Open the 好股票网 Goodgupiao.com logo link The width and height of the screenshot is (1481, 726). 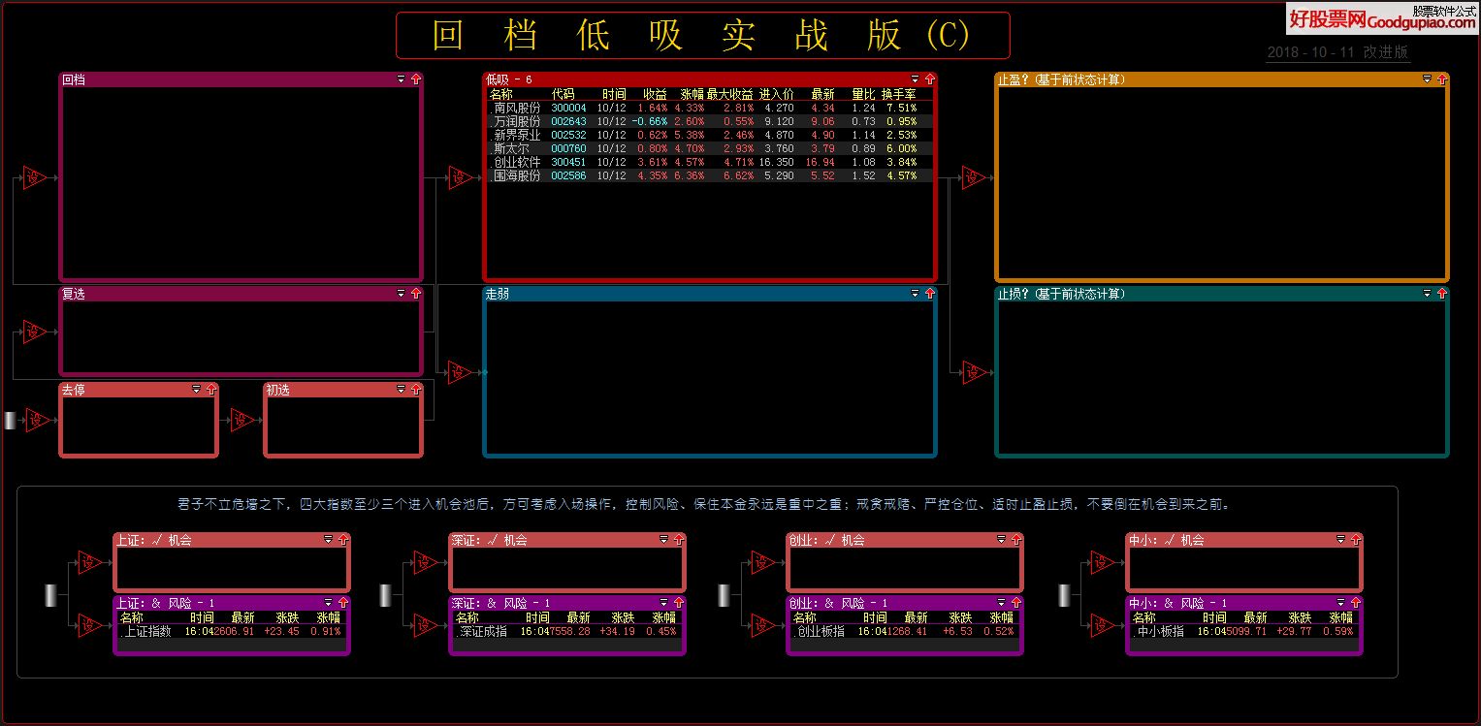(x=1381, y=18)
